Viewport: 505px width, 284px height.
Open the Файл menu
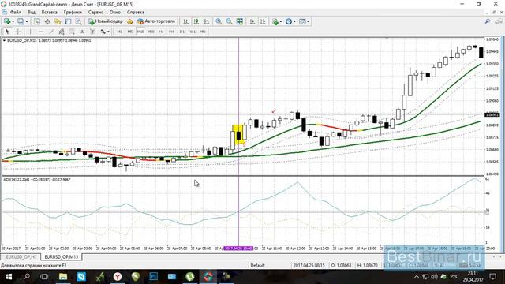[x=16, y=13]
